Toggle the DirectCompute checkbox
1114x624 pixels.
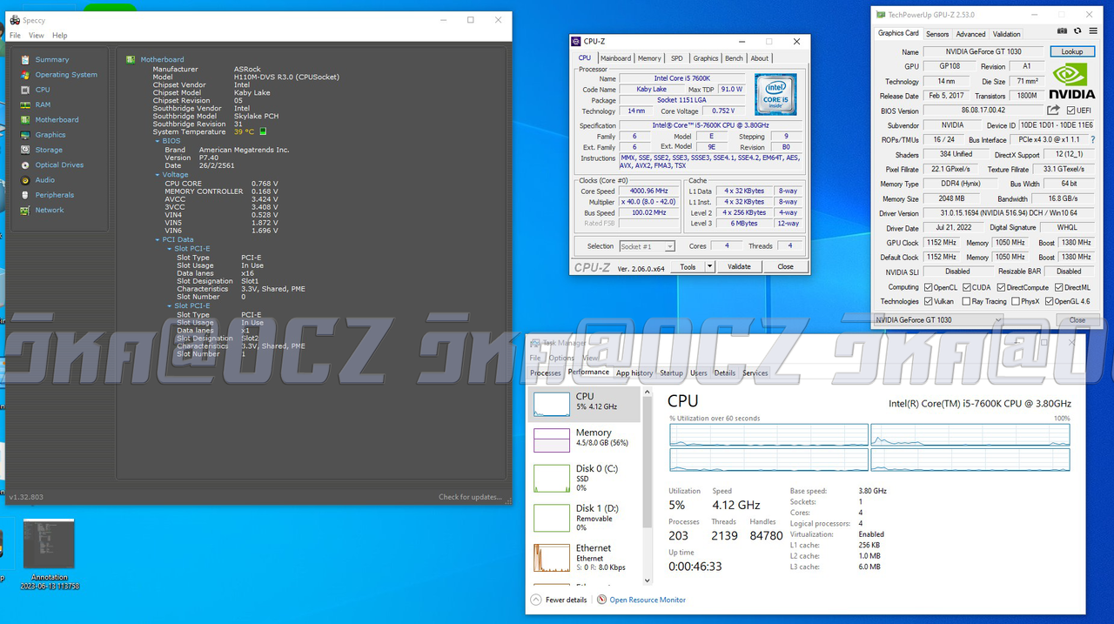tap(1002, 287)
